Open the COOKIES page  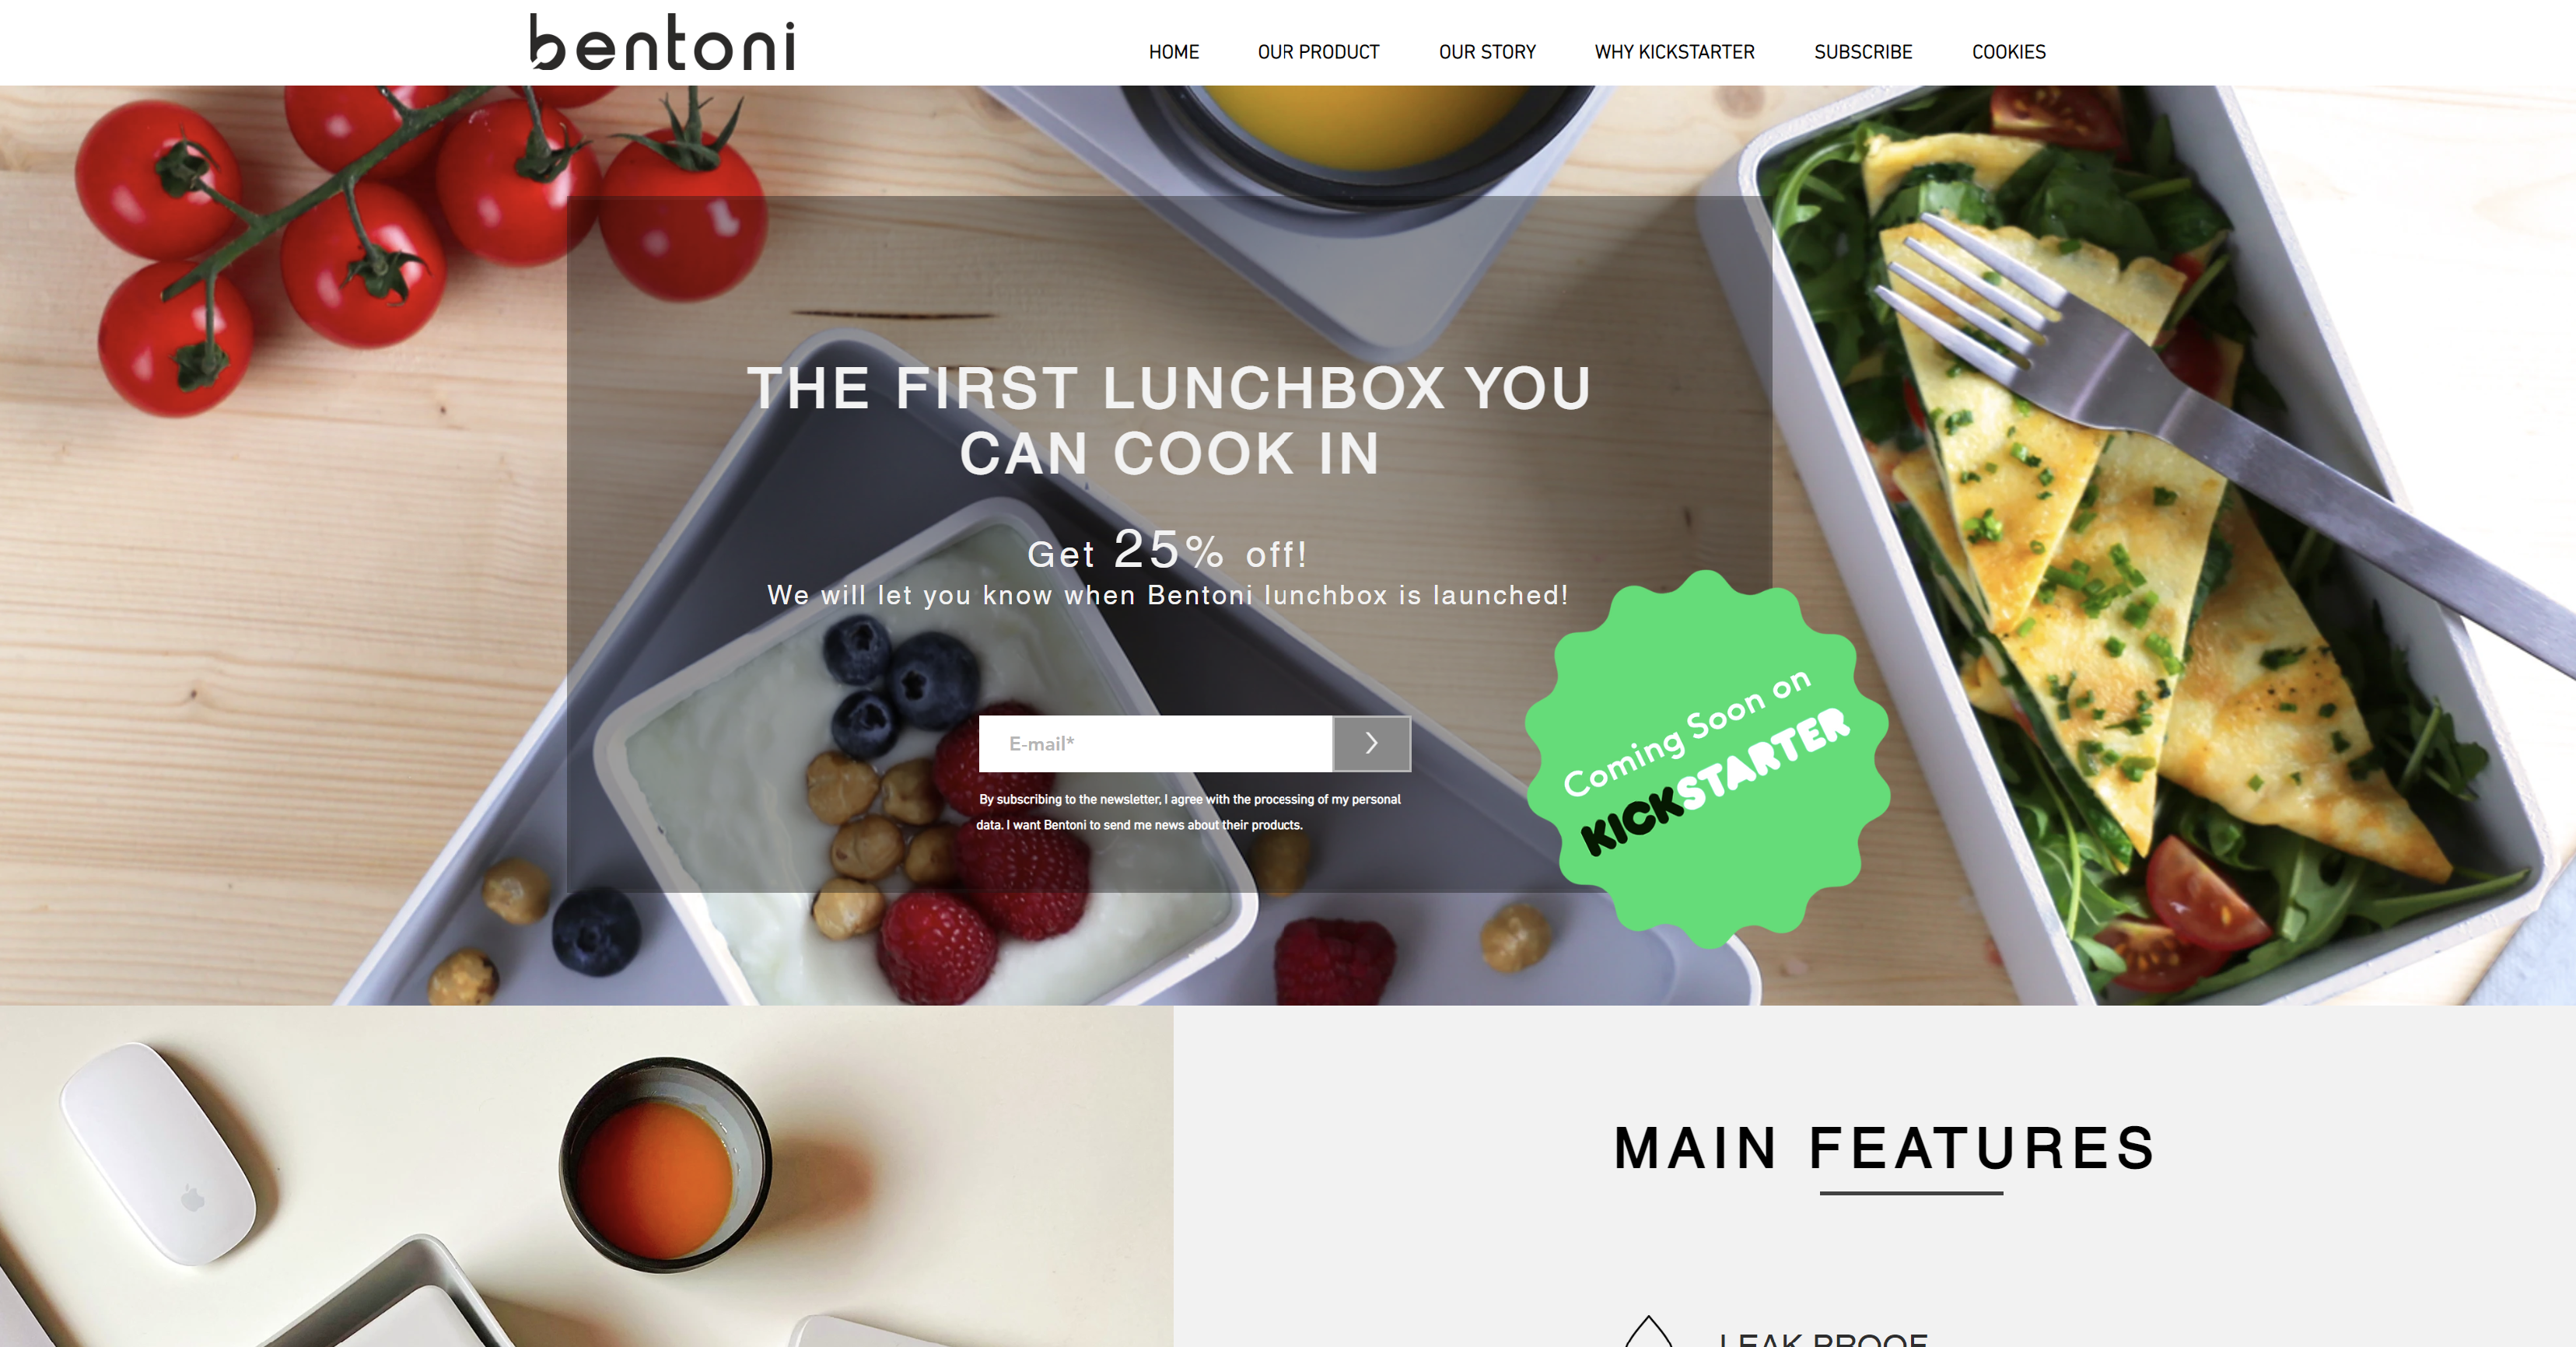(2008, 52)
